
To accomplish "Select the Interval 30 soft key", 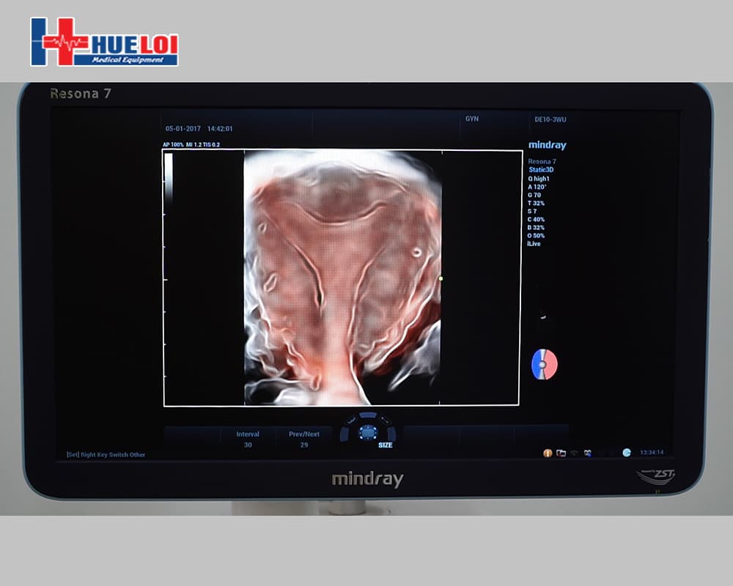I will (x=248, y=439).
